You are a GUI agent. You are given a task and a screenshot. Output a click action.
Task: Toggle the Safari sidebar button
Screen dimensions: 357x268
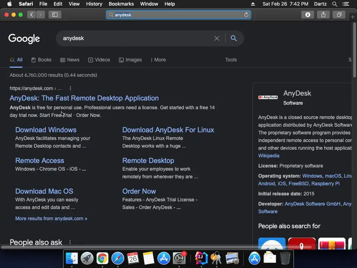click(x=55, y=15)
